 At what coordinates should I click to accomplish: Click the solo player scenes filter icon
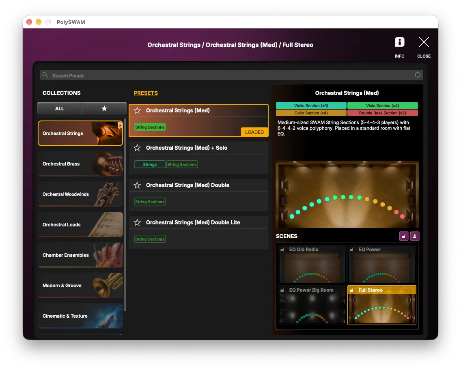pos(415,236)
